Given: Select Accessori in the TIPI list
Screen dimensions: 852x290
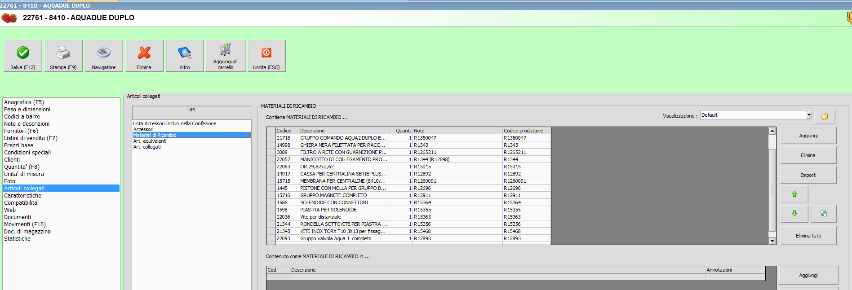Looking at the screenshot, I should [x=191, y=129].
